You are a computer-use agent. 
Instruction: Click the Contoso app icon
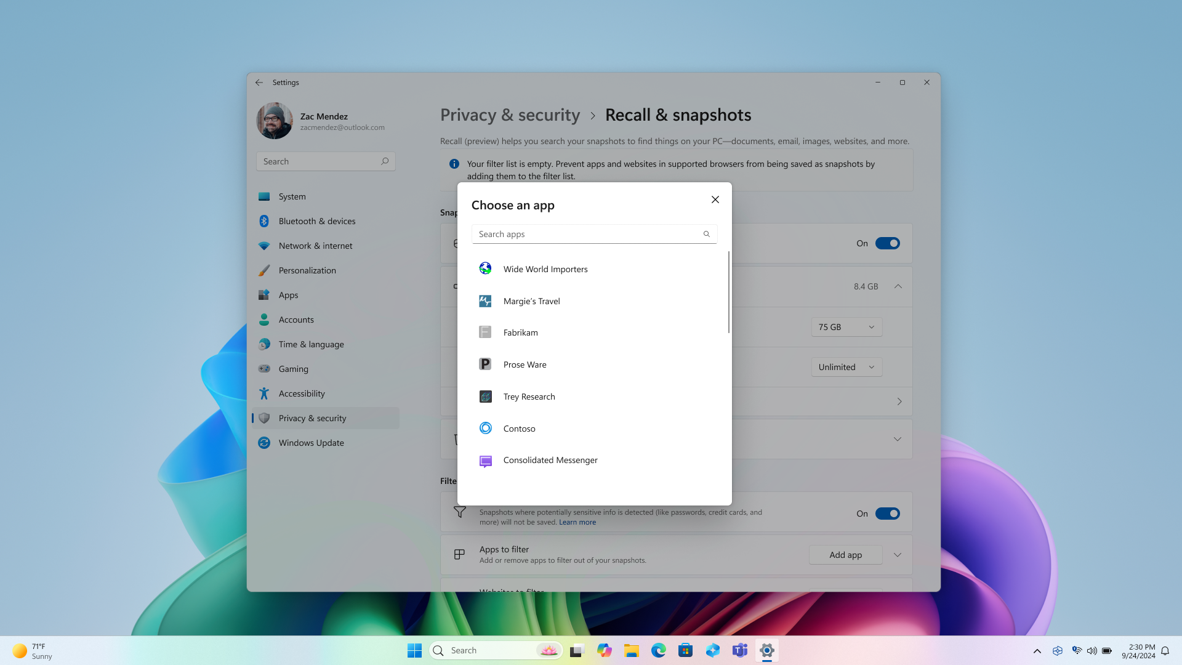[486, 428]
